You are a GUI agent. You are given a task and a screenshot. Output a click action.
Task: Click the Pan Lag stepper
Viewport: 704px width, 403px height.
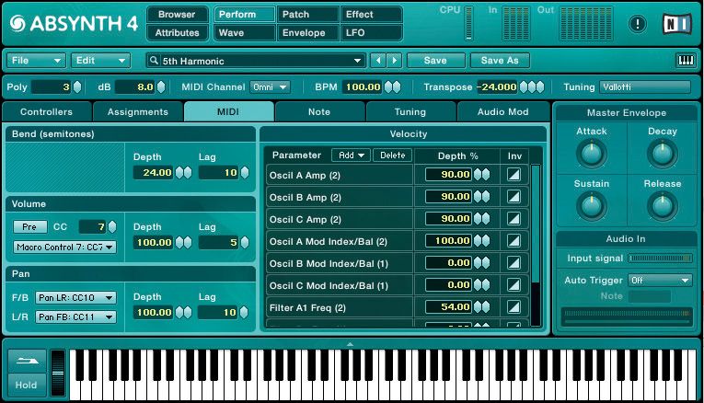244,312
